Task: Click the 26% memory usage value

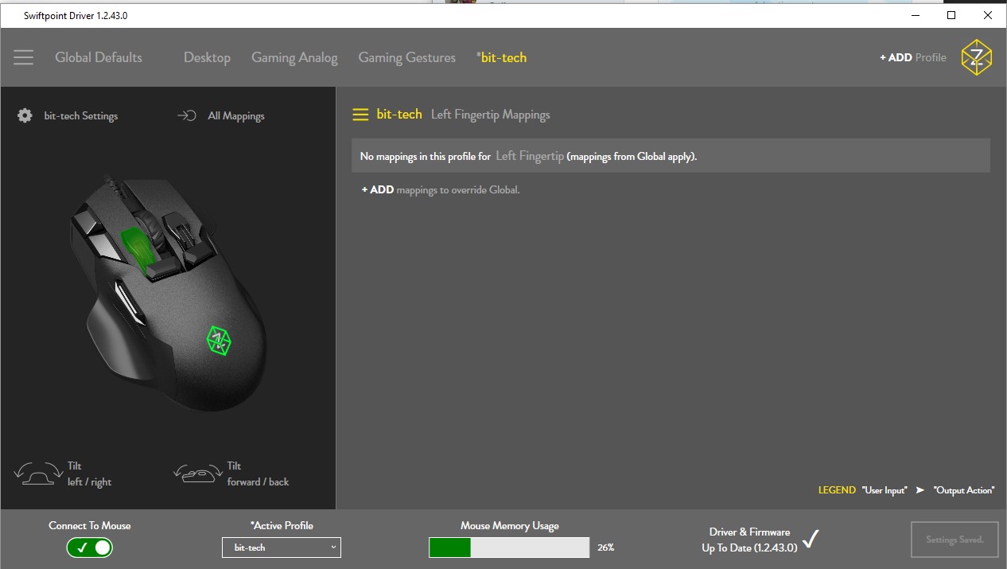Action: [x=606, y=548]
